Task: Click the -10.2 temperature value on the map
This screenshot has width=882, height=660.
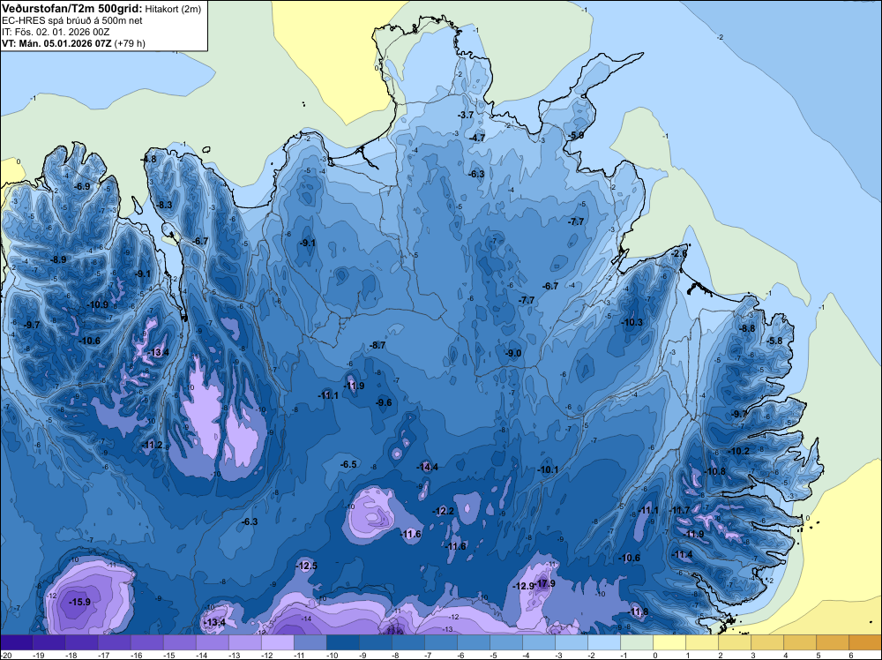Action: pos(738,451)
